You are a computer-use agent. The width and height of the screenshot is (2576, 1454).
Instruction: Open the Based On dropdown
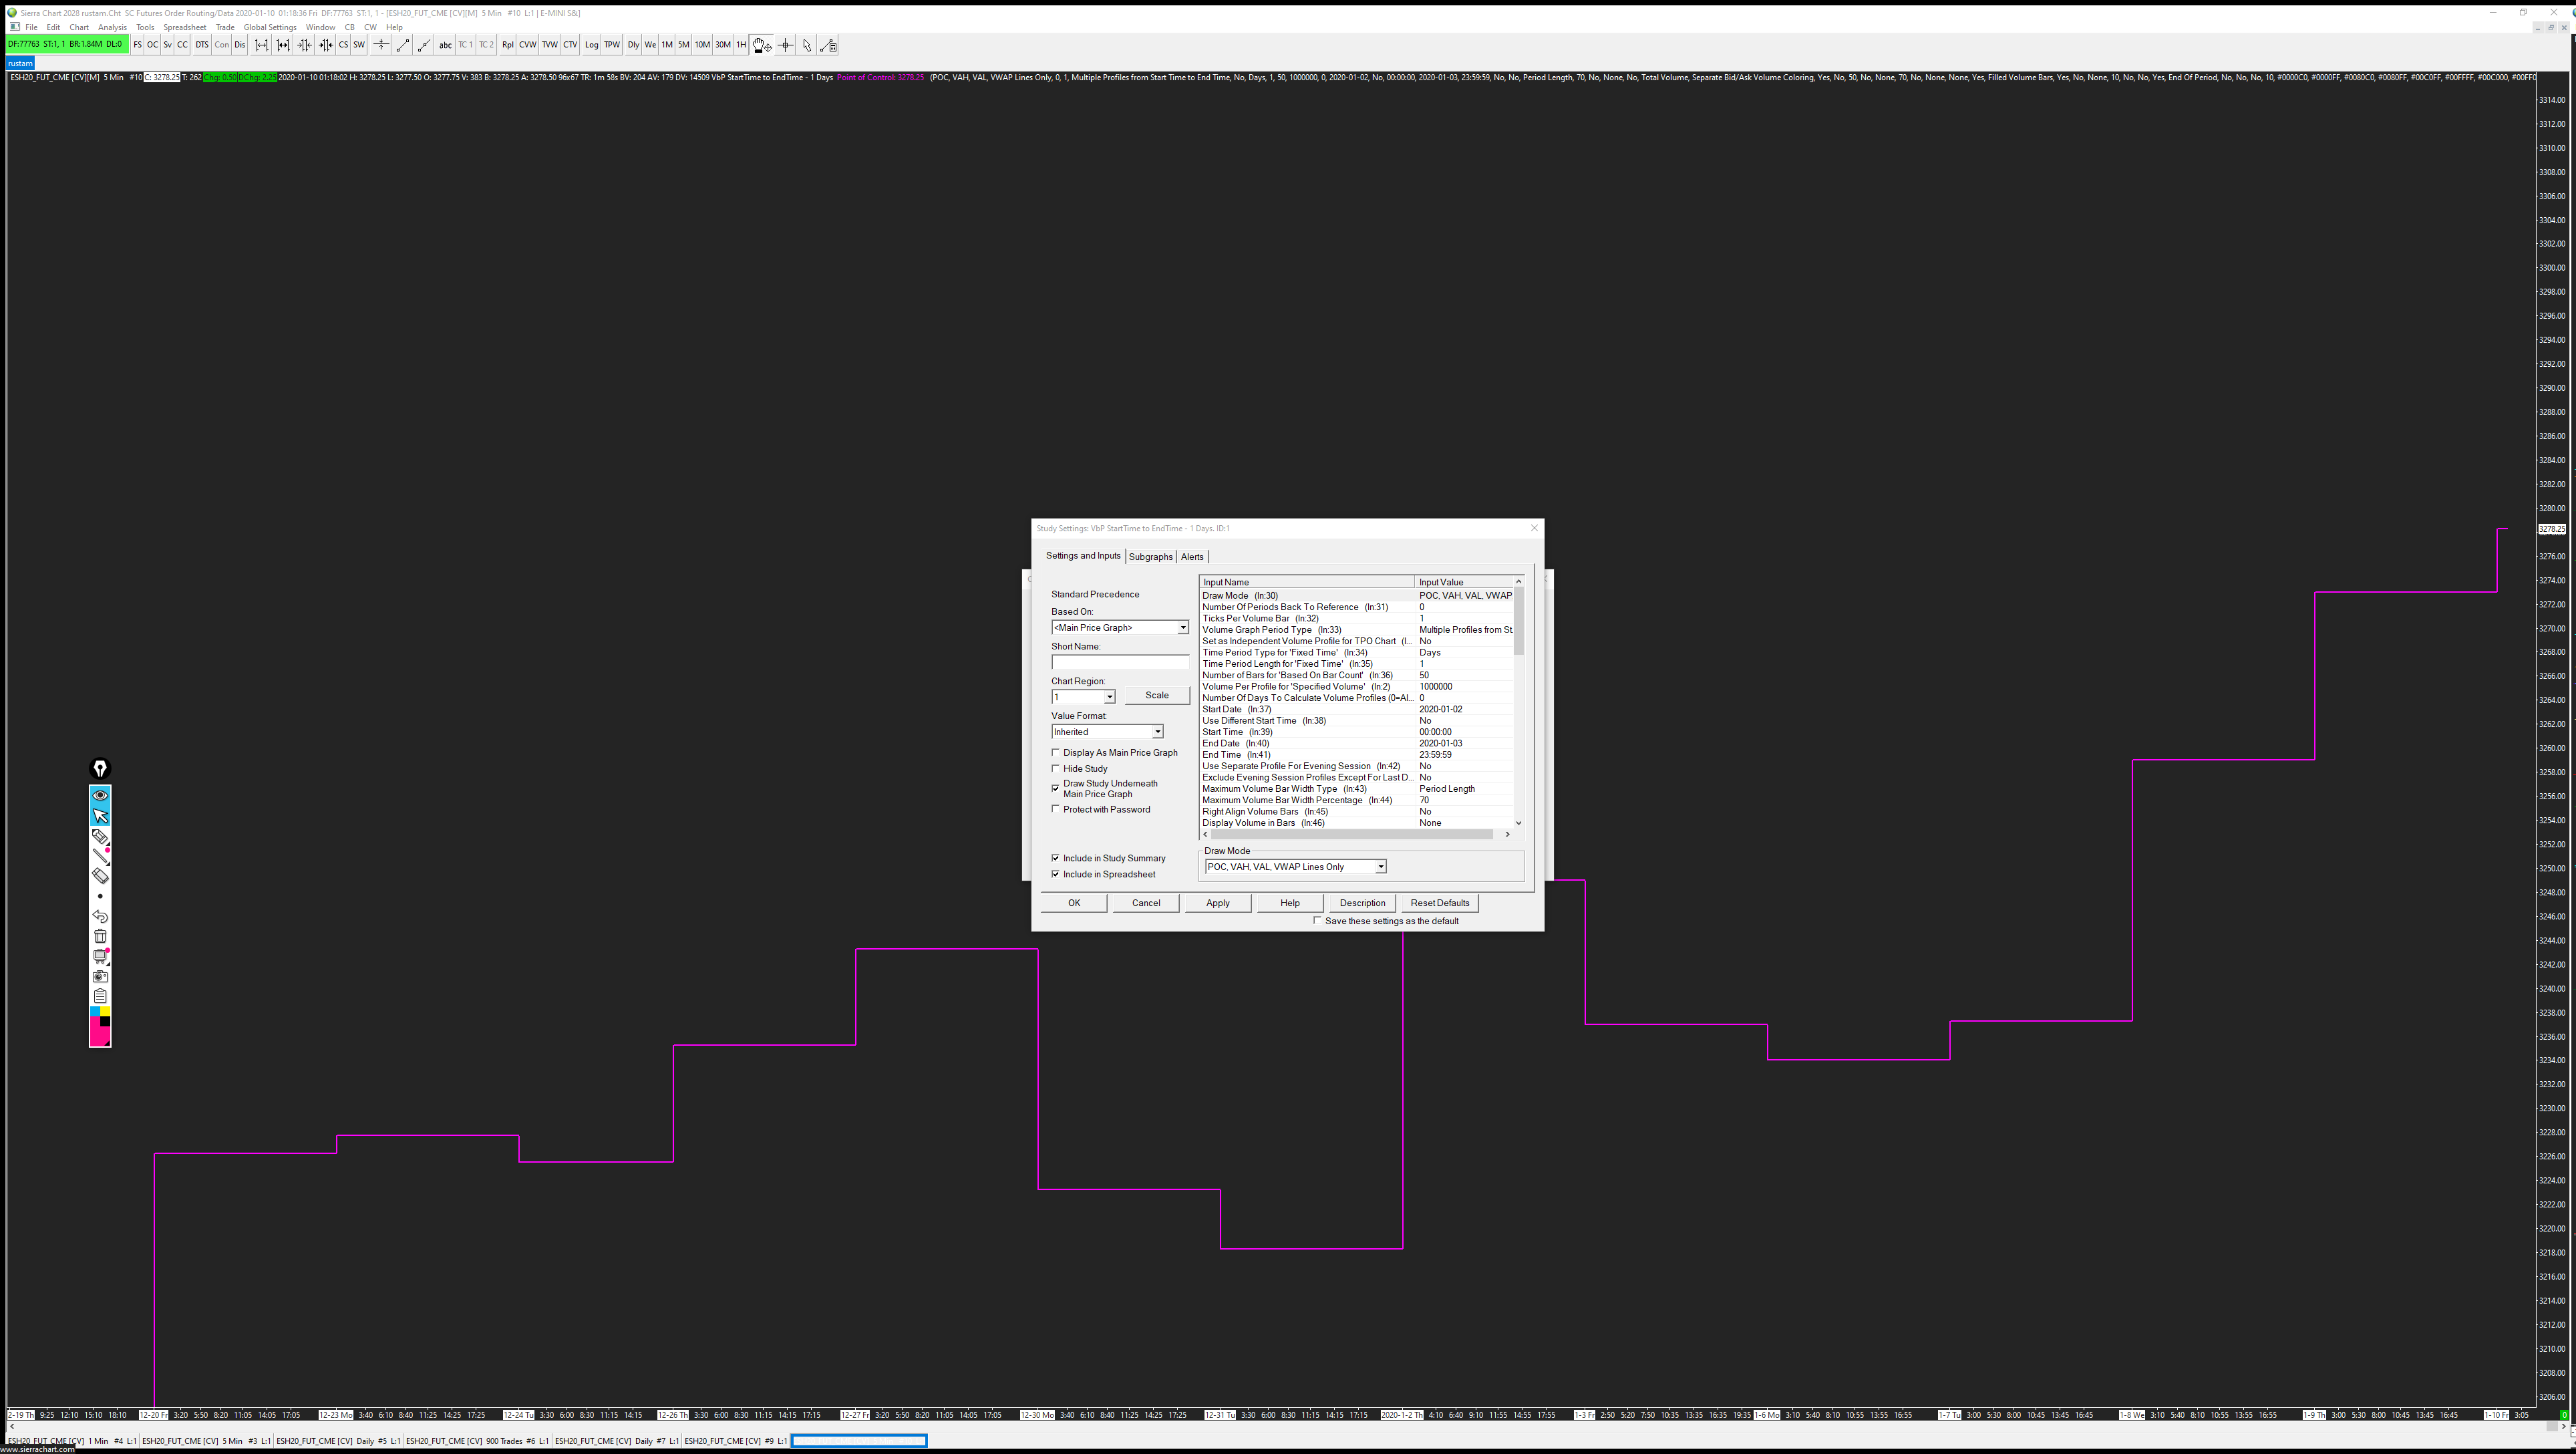coord(1182,628)
